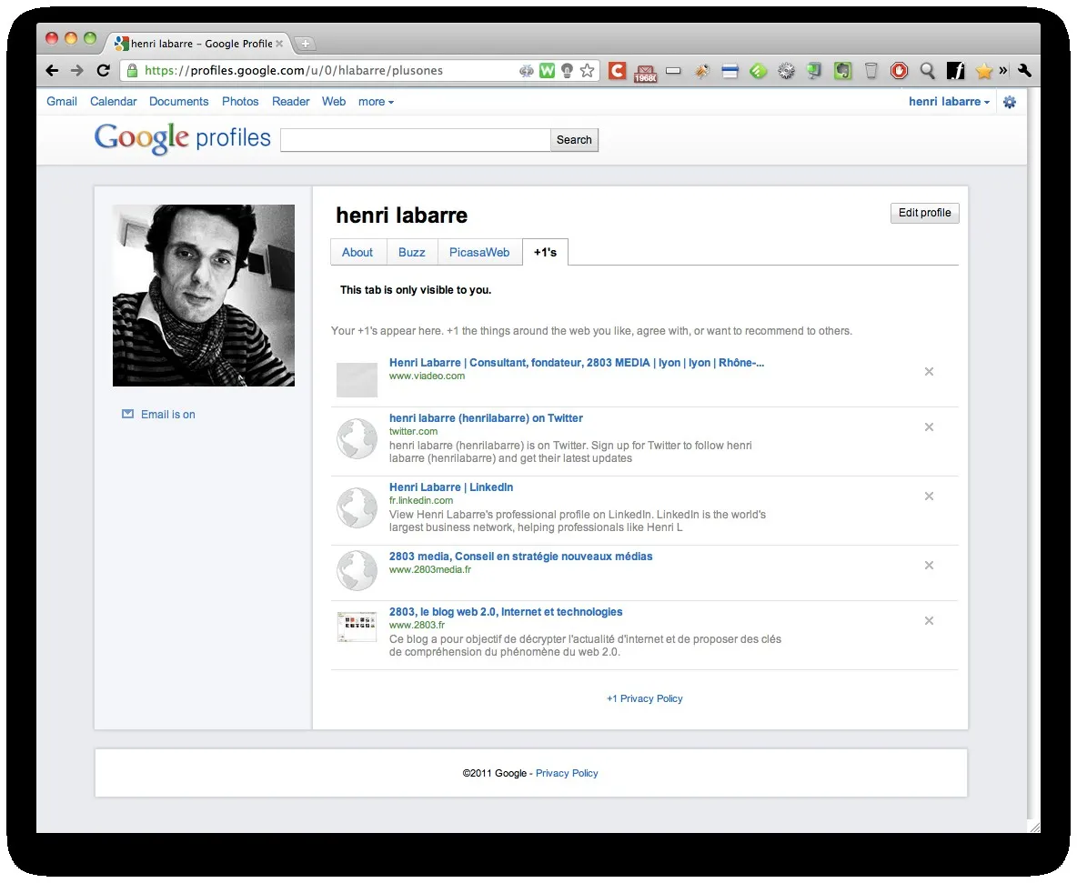Click the yellow star extension icon

[983, 71]
